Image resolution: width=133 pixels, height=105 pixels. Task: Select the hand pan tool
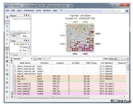pyautogui.click(x=7, y=30)
